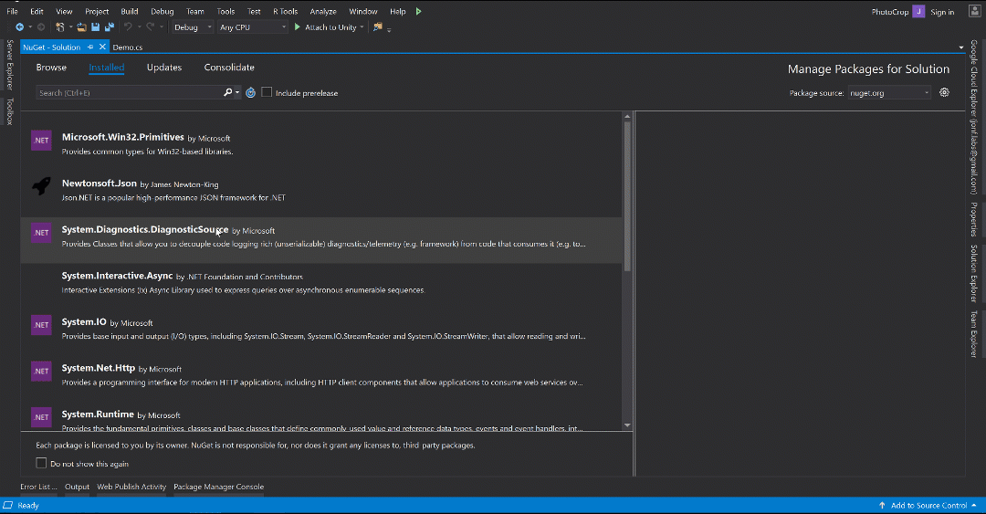Open the document tabs overflow dropdown arrow

coord(960,47)
